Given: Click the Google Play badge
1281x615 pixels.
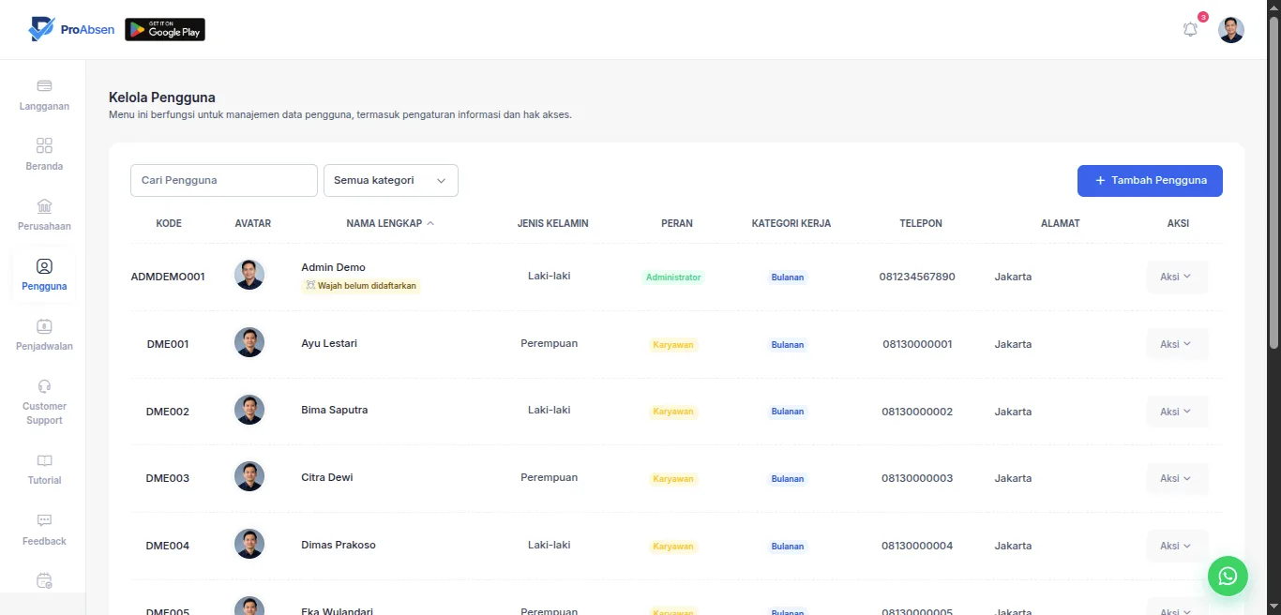Looking at the screenshot, I should [165, 30].
